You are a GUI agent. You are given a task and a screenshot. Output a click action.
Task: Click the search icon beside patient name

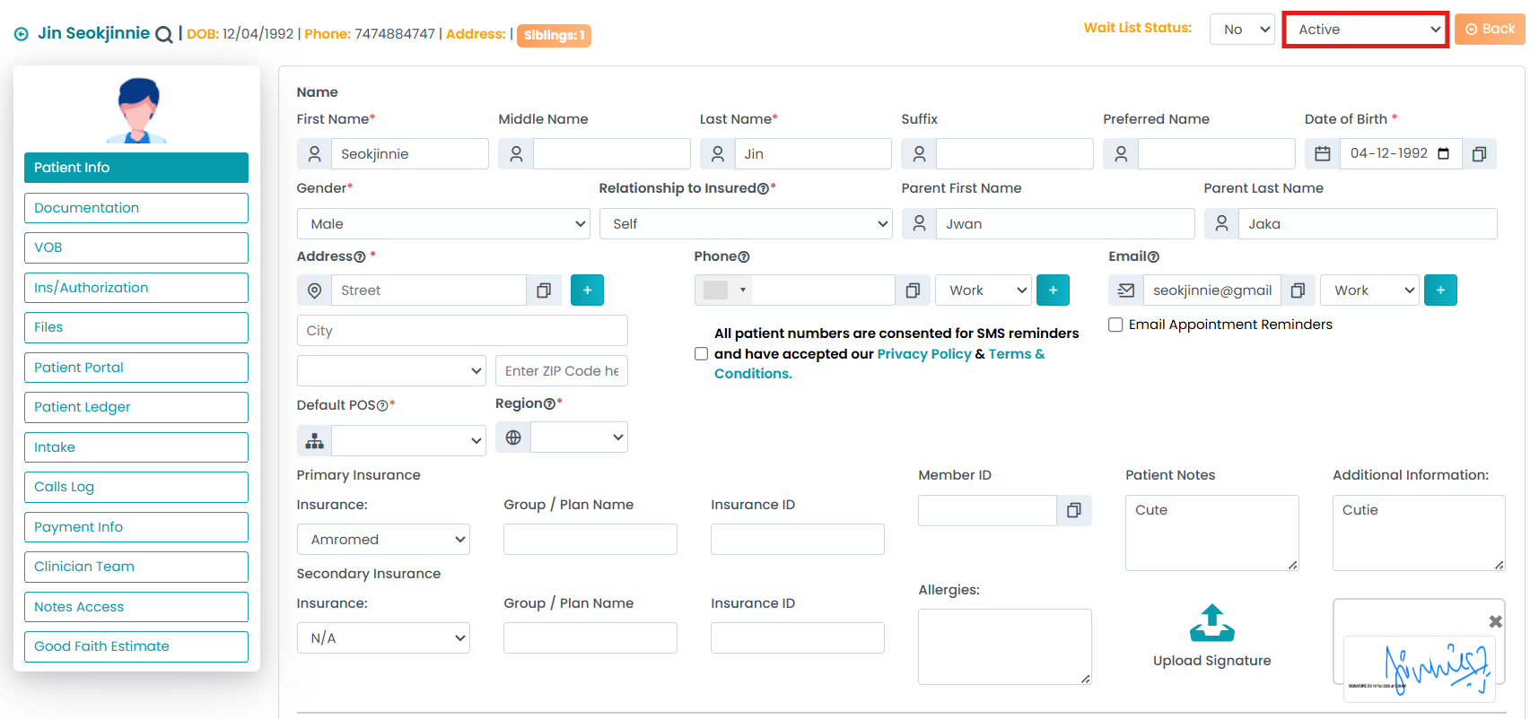(163, 35)
